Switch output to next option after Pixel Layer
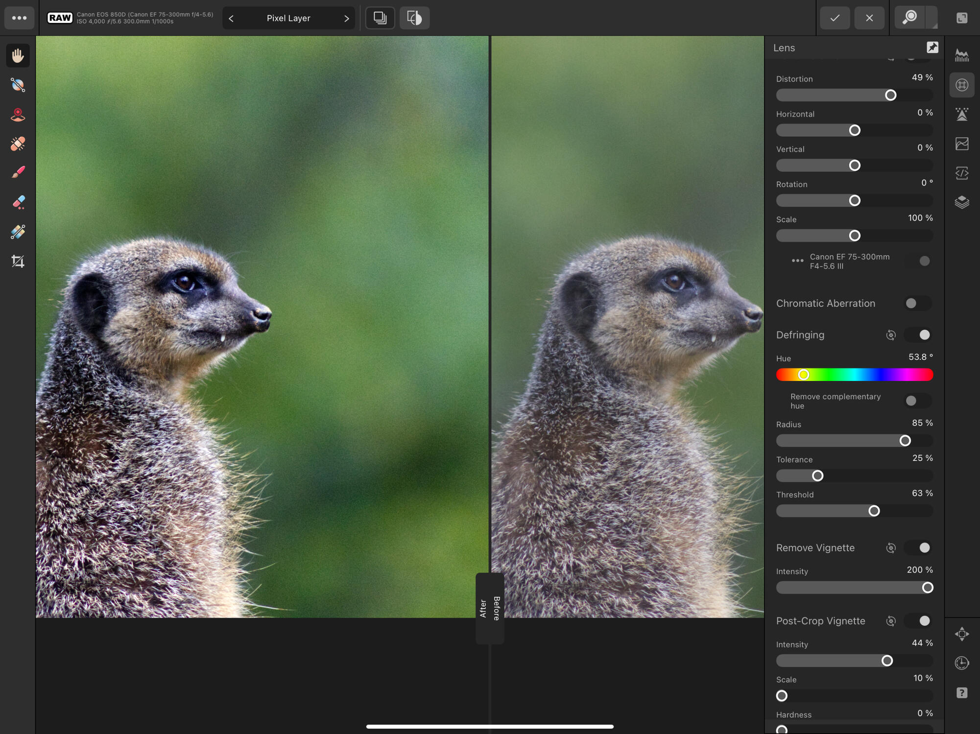The image size is (980, 734). (x=347, y=19)
